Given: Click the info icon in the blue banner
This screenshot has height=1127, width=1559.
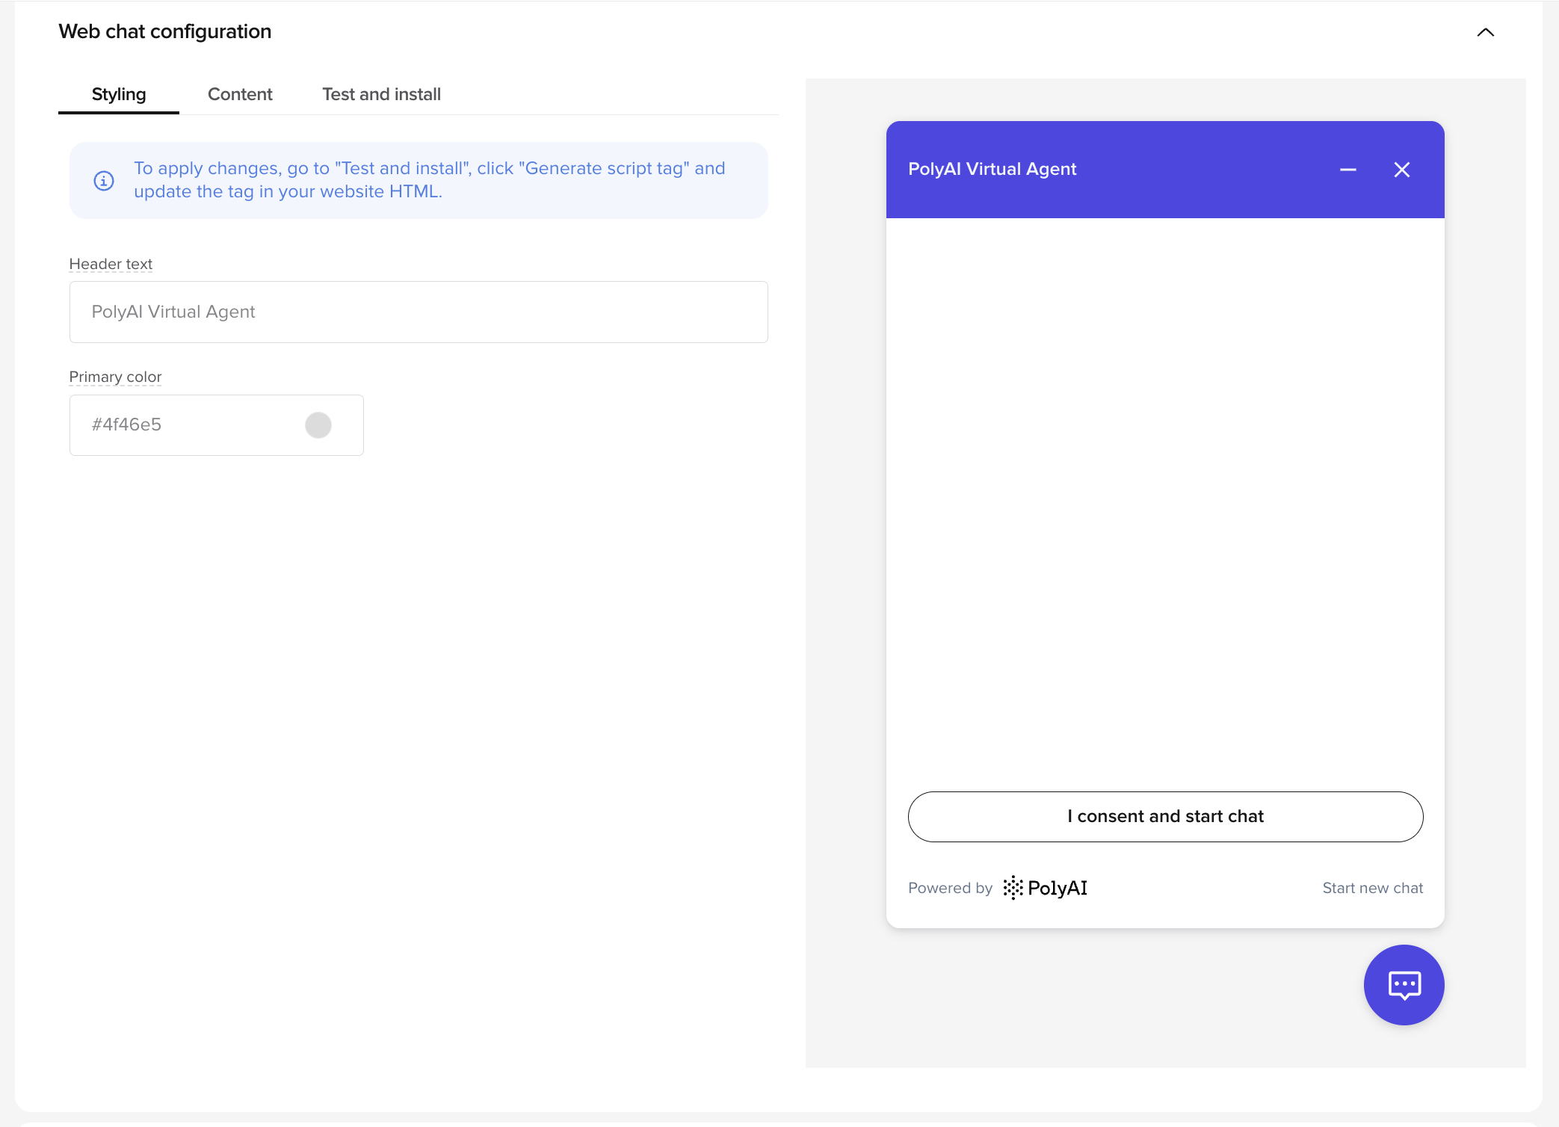Looking at the screenshot, I should [x=104, y=180].
